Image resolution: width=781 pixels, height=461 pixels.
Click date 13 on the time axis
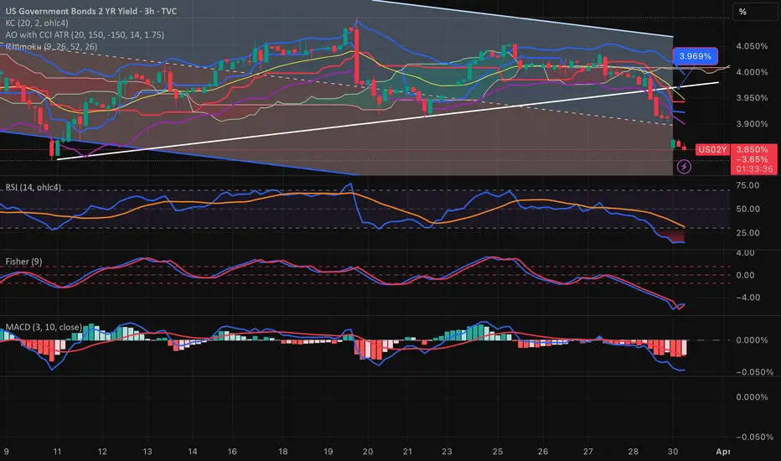click(147, 452)
